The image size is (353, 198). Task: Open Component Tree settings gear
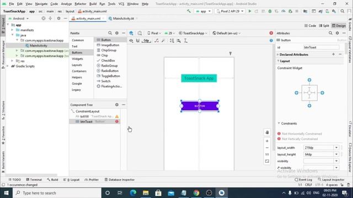tap(117, 105)
